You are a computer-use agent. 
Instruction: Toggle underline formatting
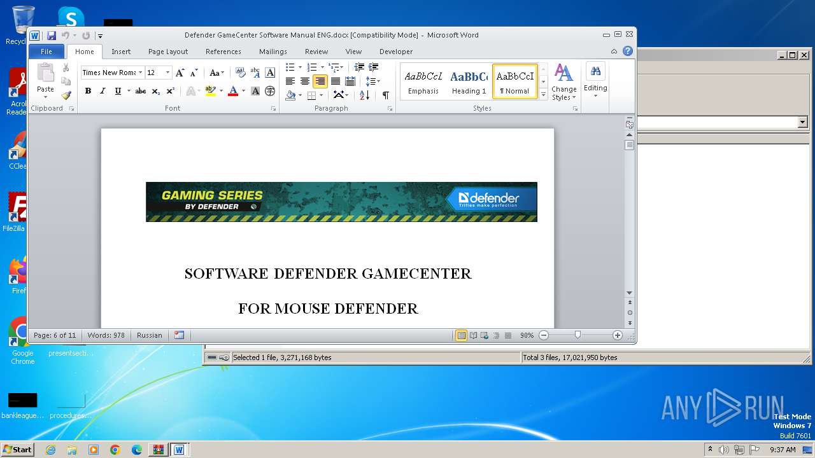118,91
